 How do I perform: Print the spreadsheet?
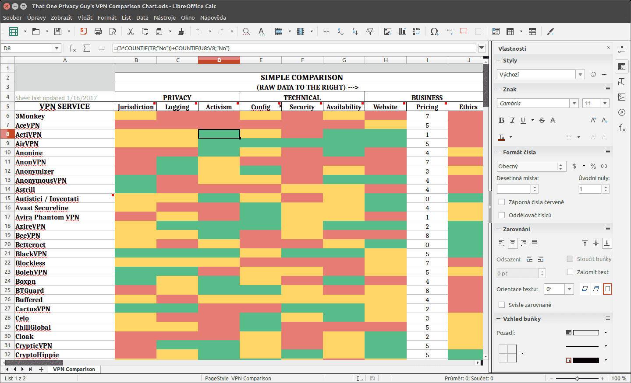click(x=98, y=31)
